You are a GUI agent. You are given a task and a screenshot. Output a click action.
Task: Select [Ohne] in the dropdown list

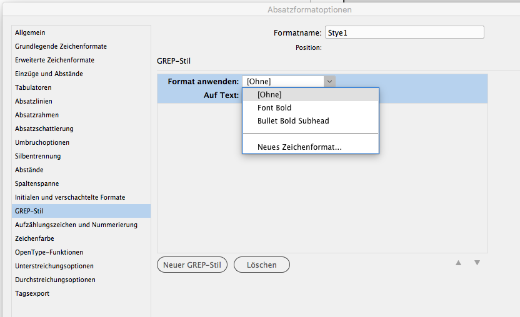(269, 95)
